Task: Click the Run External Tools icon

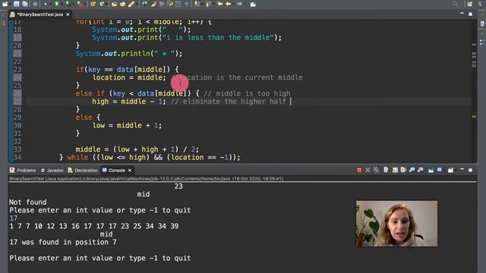Action: (79, 4)
